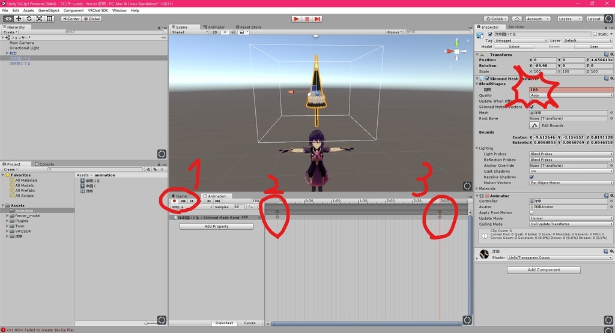
Task: Toggle scene lighting sun icon
Action: coord(225,32)
